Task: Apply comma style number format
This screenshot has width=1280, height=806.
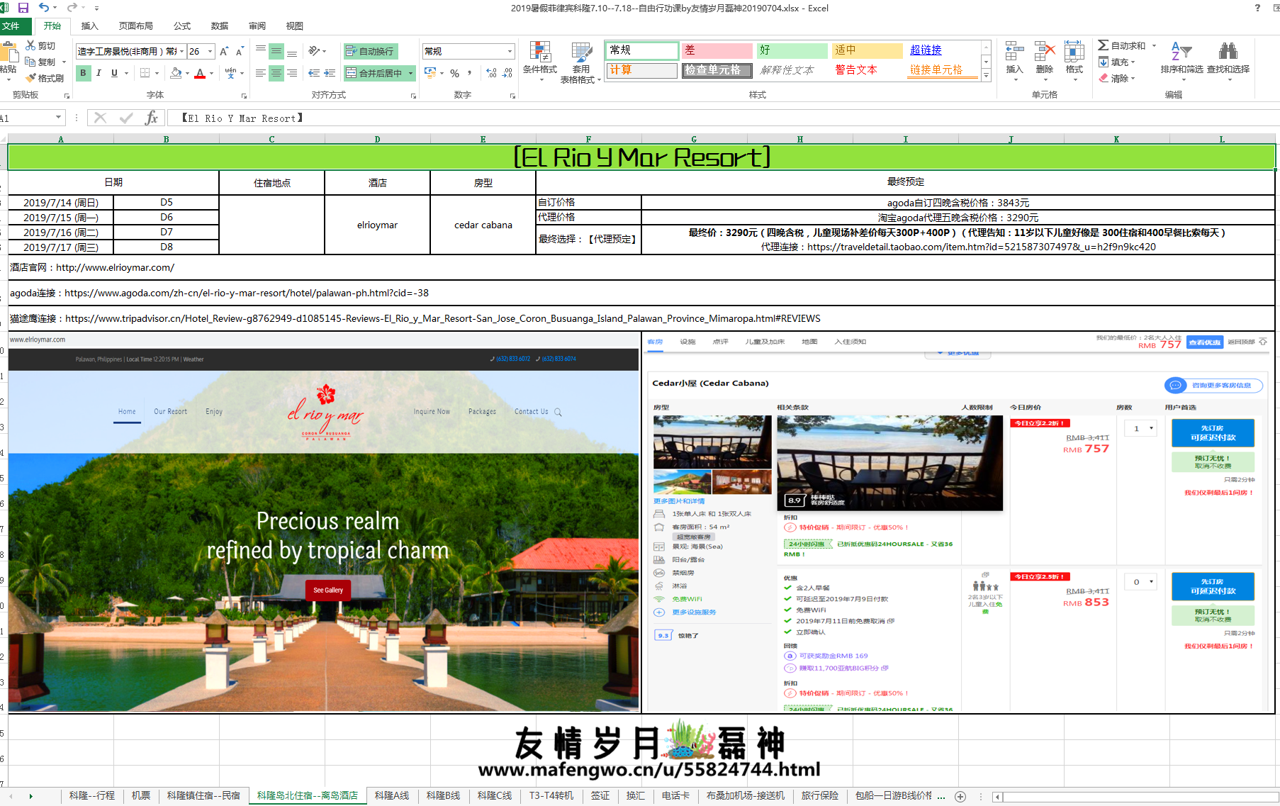Action: coord(470,73)
